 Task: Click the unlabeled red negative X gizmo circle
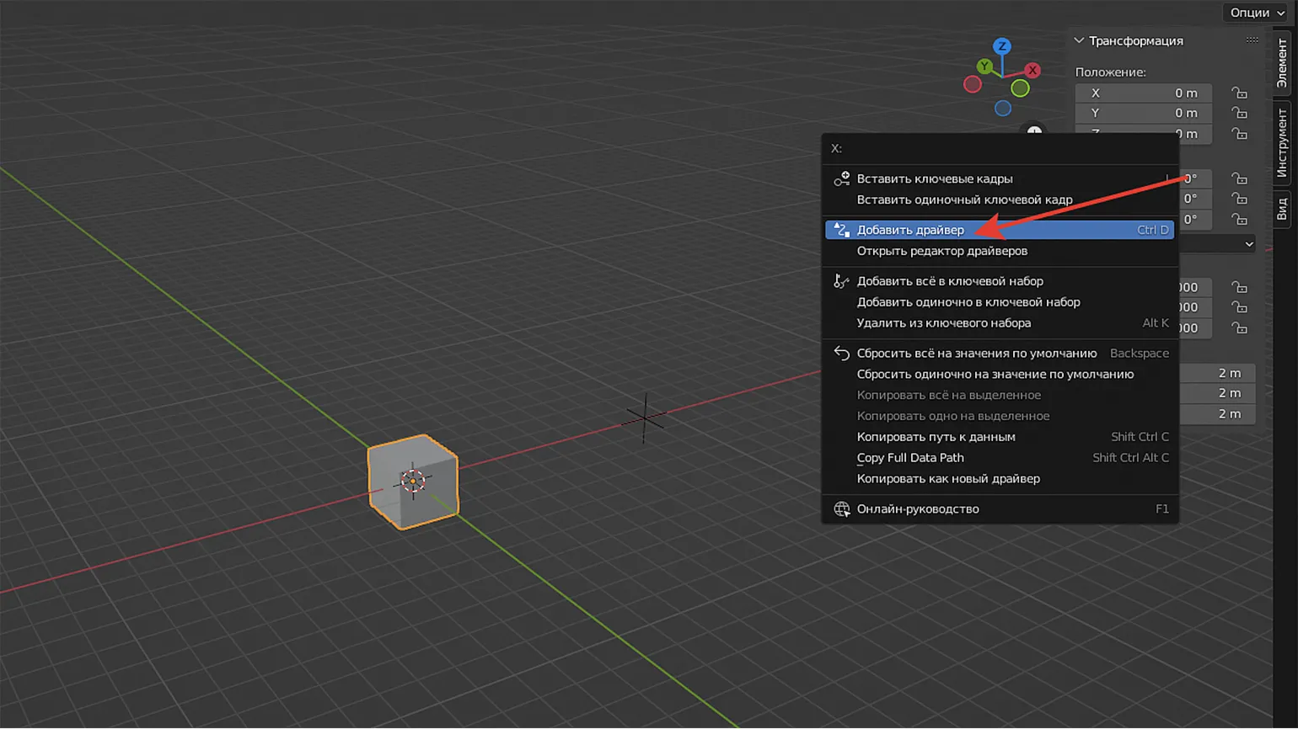(973, 84)
